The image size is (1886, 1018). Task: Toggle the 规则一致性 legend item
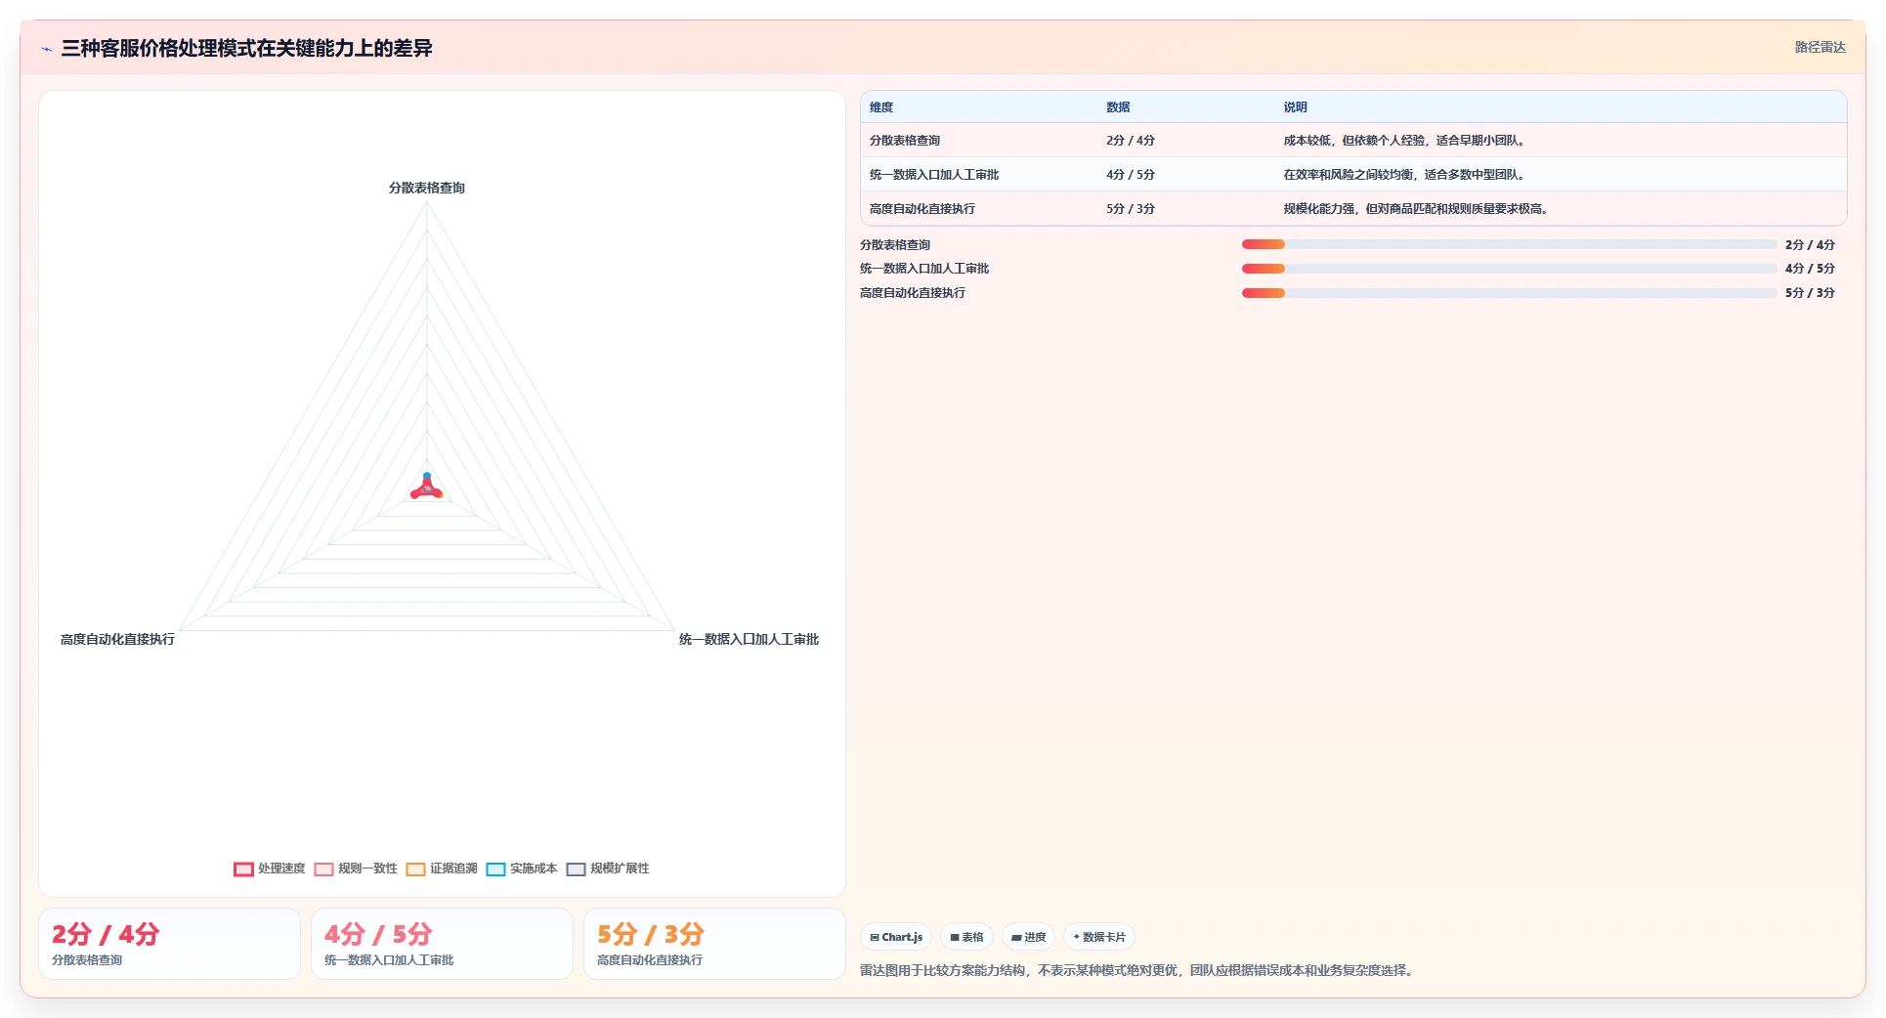point(356,869)
